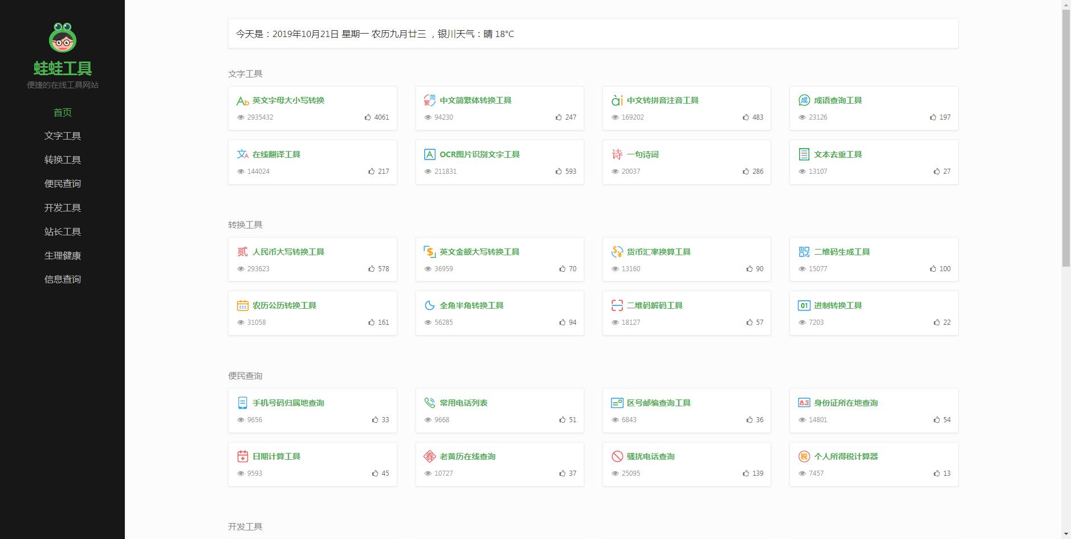Click the page vertical scrollbar thumb

coord(1065,137)
